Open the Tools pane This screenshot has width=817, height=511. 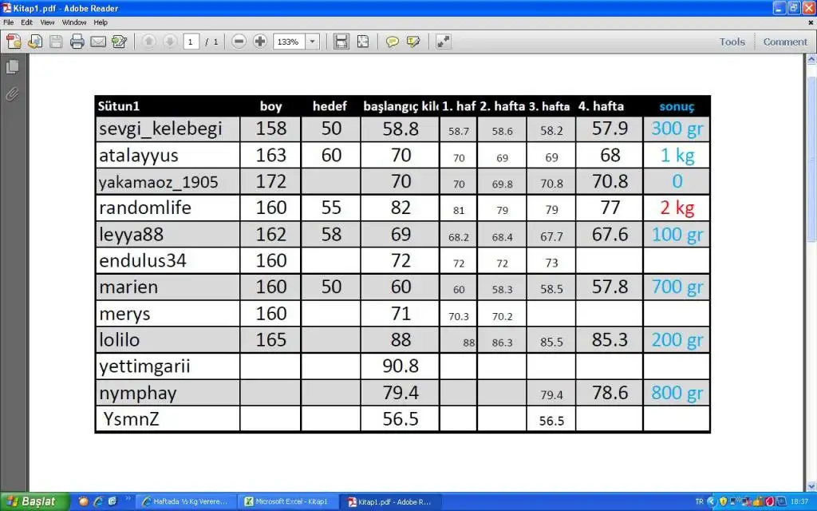click(732, 42)
